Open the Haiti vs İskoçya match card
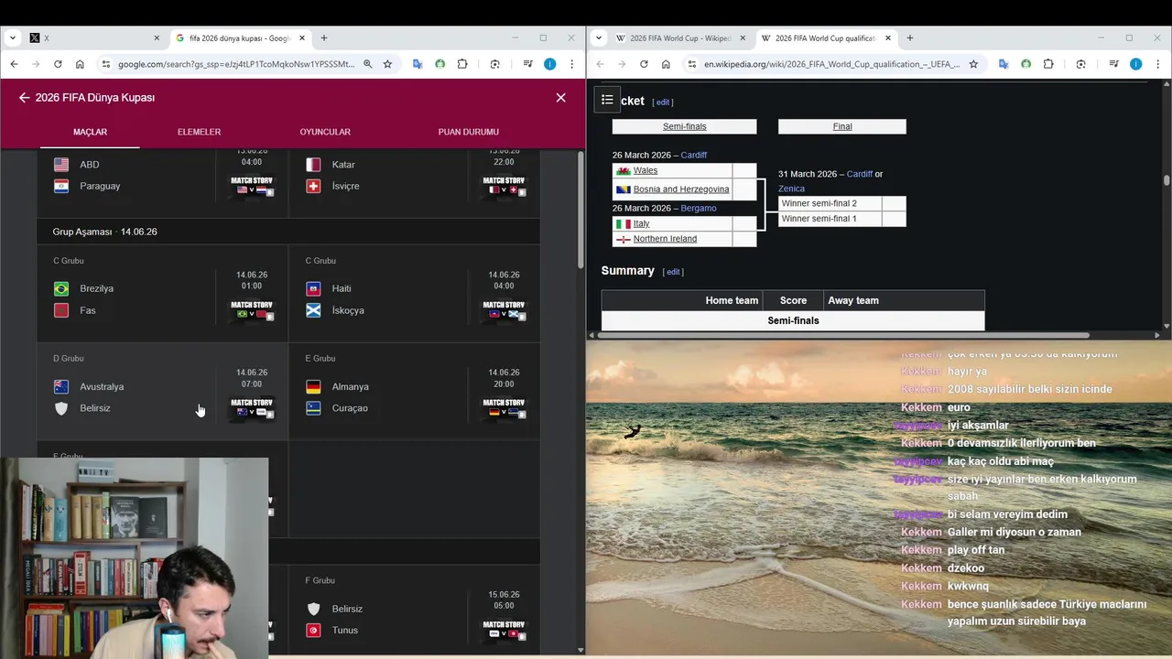Image resolution: width=1172 pixels, height=659 pixels. 414,293
